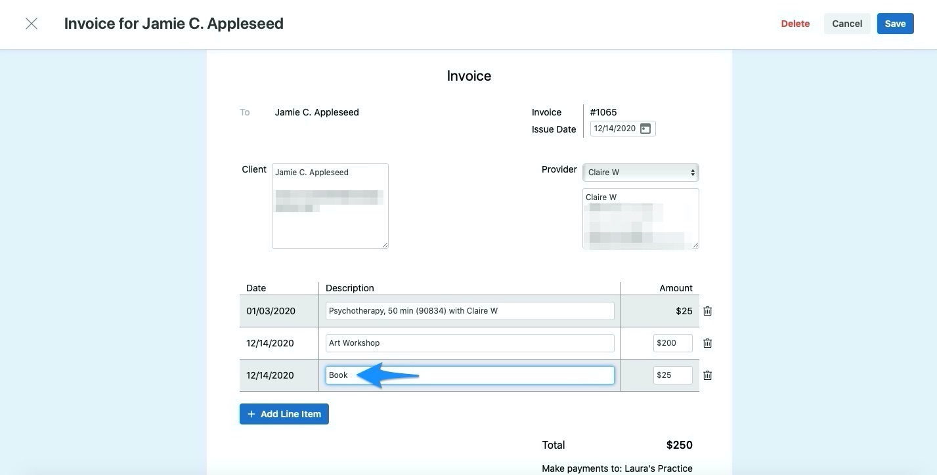This screenshot has width=937, height=475.
Task: Add a new line item
Action: pyautogui.click(x=284, y=413)
